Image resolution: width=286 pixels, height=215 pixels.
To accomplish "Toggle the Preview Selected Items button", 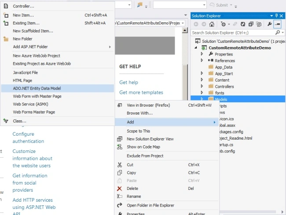I will (x=277, y=24).
